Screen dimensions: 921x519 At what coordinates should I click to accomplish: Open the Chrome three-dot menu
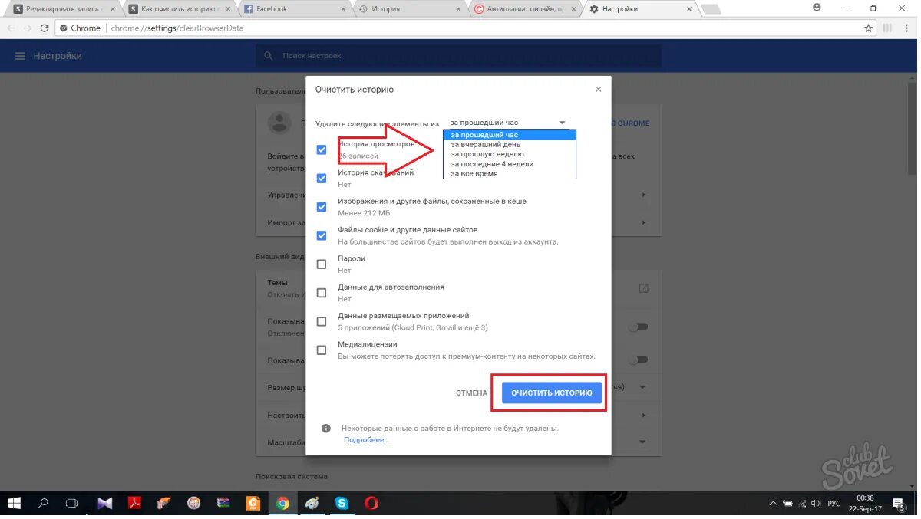tap(908, 28)
